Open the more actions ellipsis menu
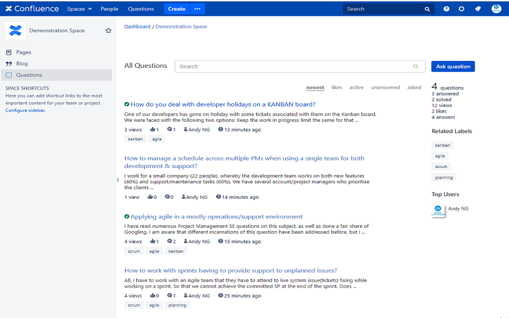The height and width of the screenshot is (318, 509). (198, 8)
